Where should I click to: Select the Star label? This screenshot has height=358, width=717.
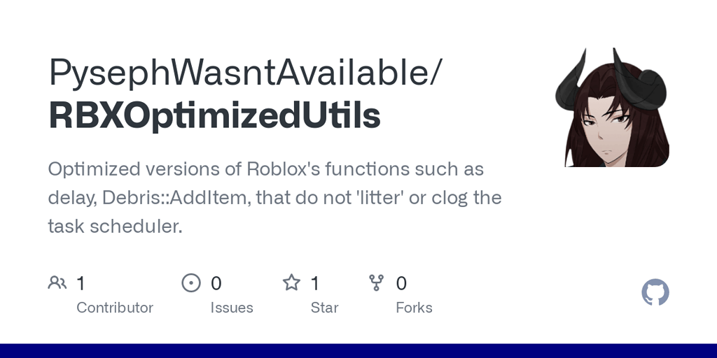point(324,308)
